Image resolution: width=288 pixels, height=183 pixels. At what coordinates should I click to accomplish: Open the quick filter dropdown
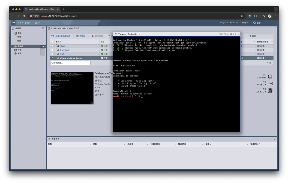[x=70, y=63]
